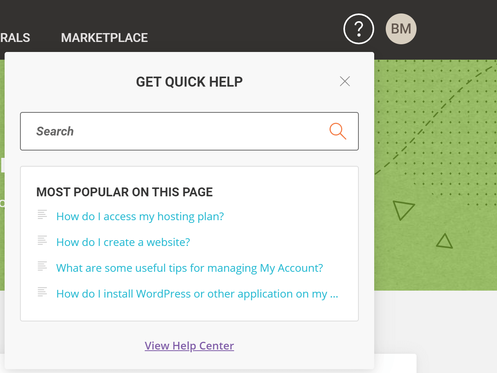Image resolution: width=497 pixels, height=373 pixels.
Task: Open the partially visible Referrals nav item
Action: (15, 38)
